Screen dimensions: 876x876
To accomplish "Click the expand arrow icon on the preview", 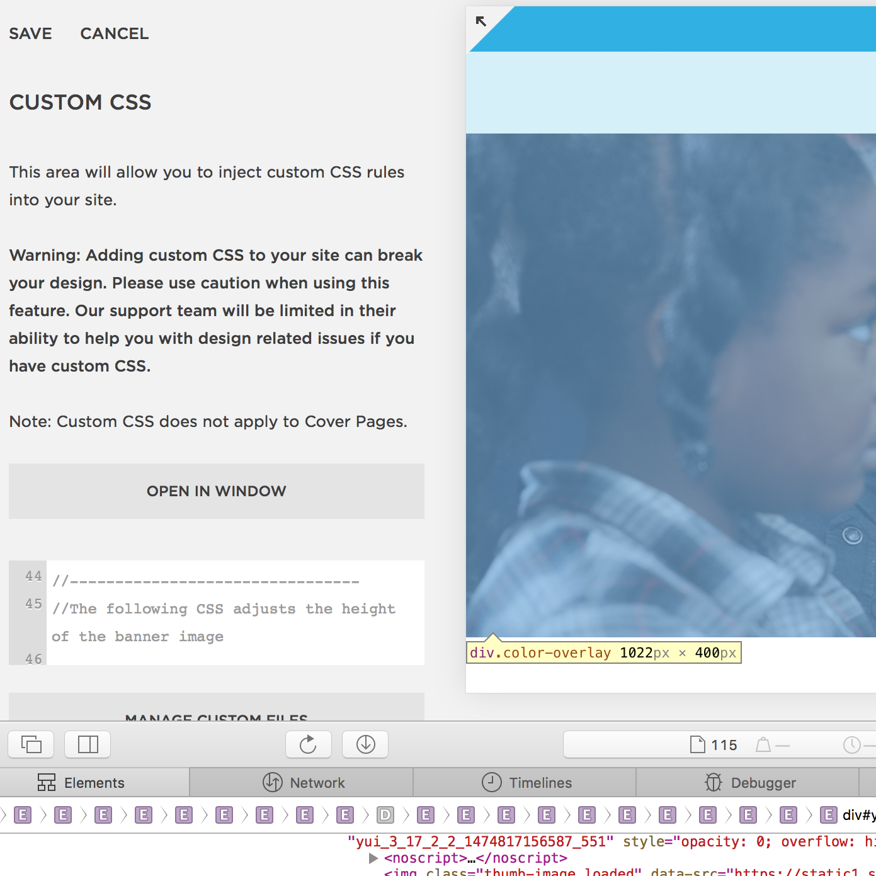I will (481, 21).
